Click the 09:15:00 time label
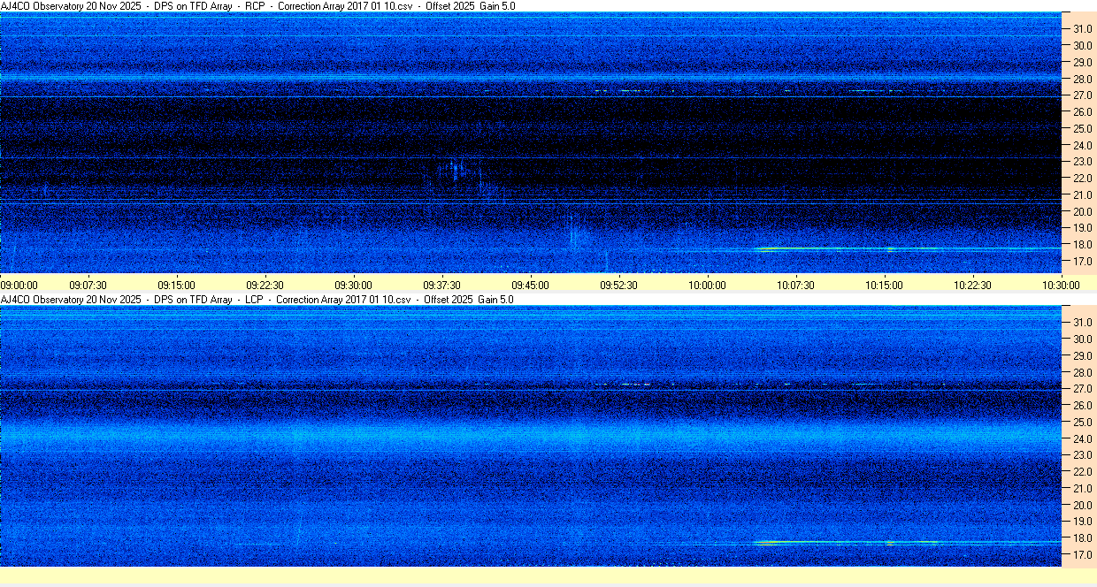Screen dimensions: 1097x587 pos(177,285)
